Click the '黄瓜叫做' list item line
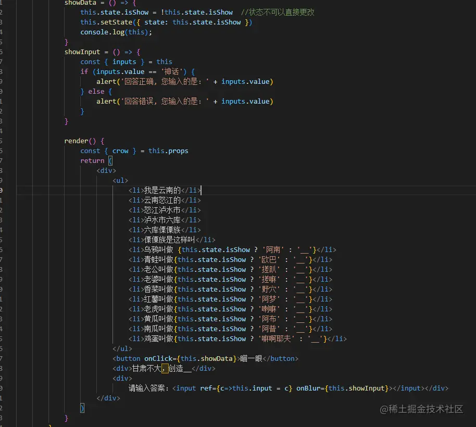The height and width of the screenshot is (427, 476). tap(230, 319)
